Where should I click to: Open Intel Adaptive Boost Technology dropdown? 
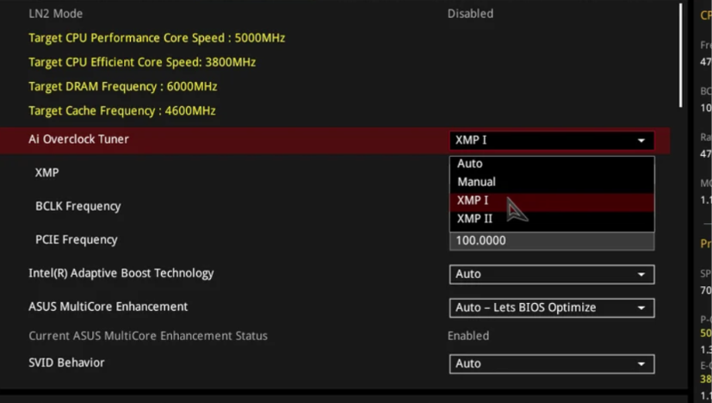click(x=552, y=275)
